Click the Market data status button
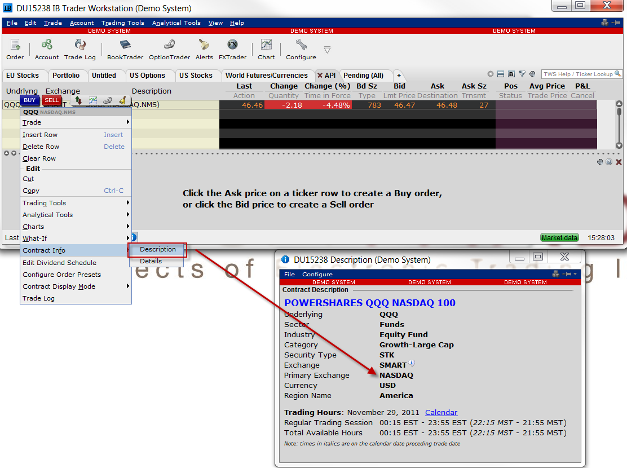The width and height of the screenshot is (627, 468). pyautogui.click(x=559, y=237)
